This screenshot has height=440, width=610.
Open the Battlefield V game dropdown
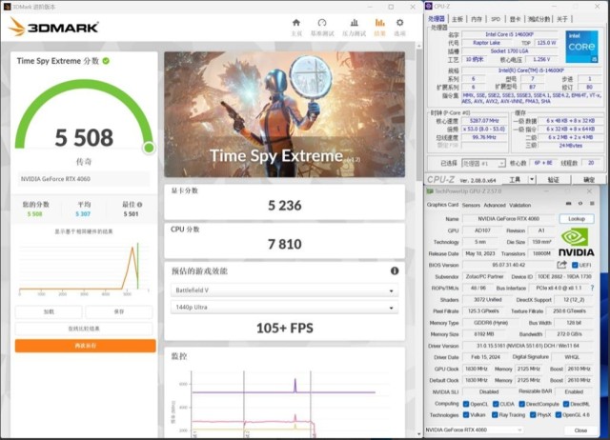point(284,290)
